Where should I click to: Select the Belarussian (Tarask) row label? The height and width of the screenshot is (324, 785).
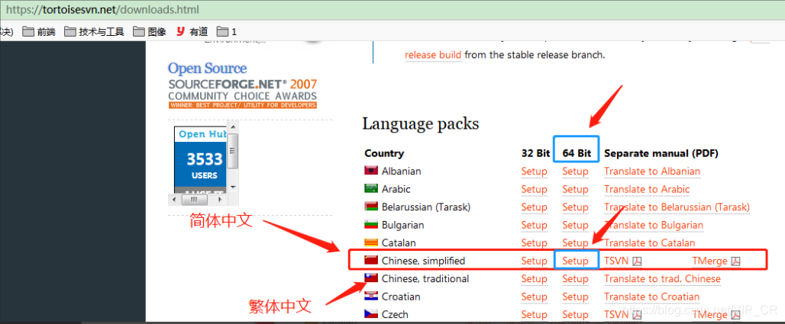(426, 207)
